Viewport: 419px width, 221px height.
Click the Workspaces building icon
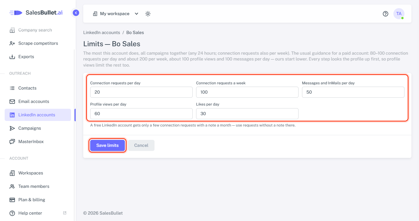click(x=12, y=173)
